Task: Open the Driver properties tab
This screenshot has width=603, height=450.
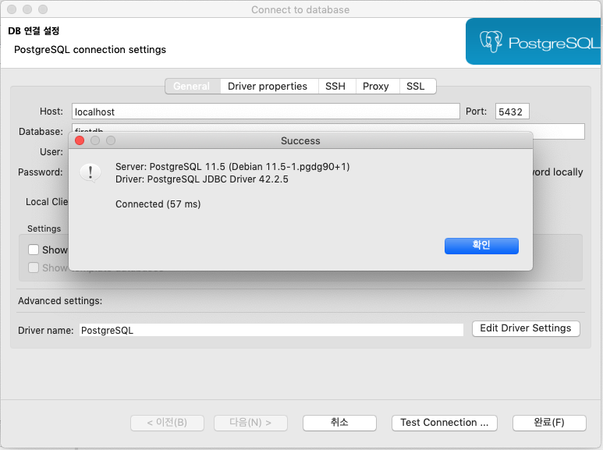Action: 268,86
